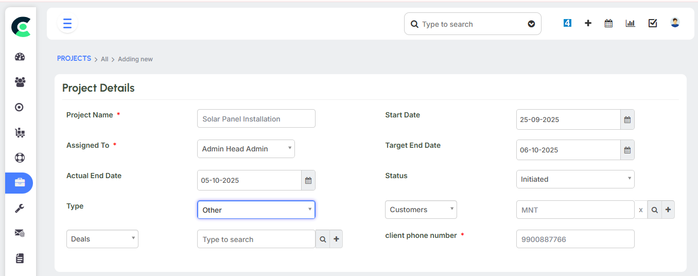Click the contacts group icon in sidebar

[x=20, y=82]
